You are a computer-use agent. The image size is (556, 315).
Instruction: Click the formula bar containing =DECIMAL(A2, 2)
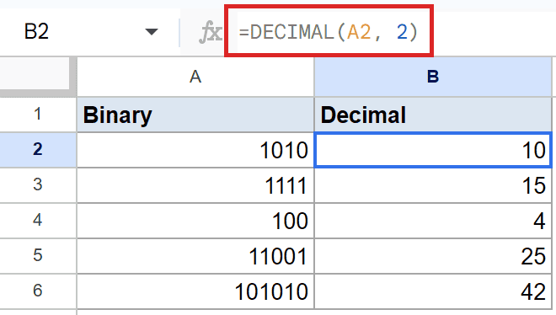(x=329, y=32)
